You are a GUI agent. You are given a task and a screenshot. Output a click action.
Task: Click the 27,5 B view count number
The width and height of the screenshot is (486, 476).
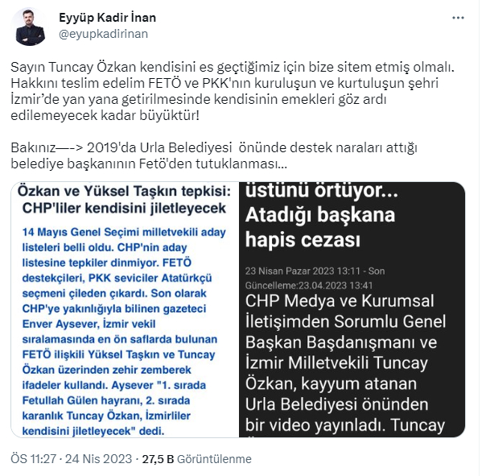[x=158, y=458]
